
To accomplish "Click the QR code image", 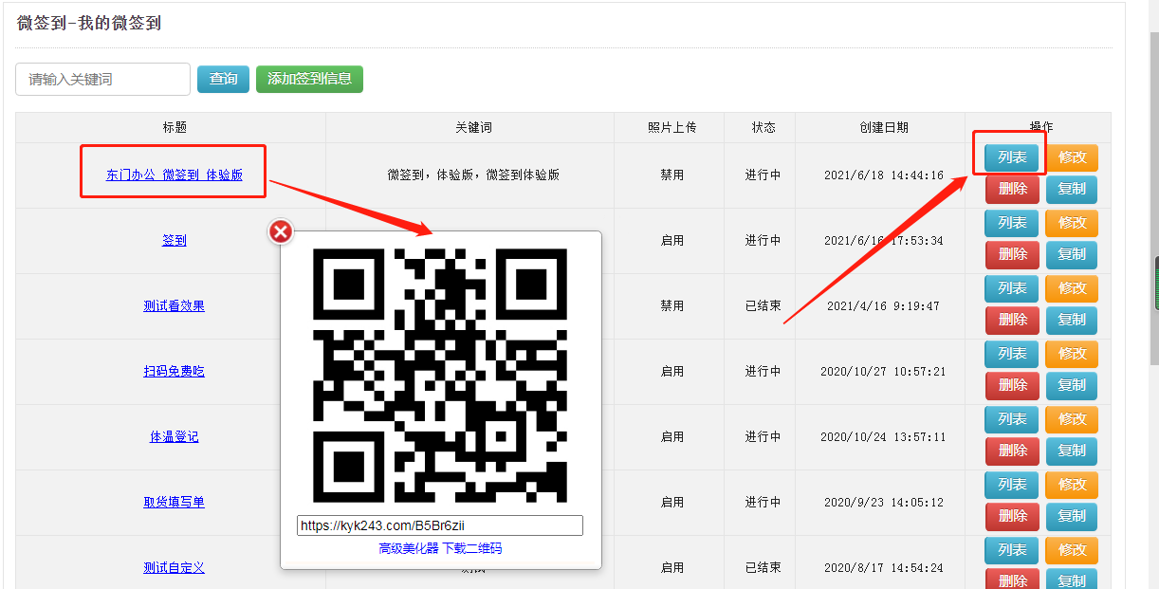I will point(440,375).
